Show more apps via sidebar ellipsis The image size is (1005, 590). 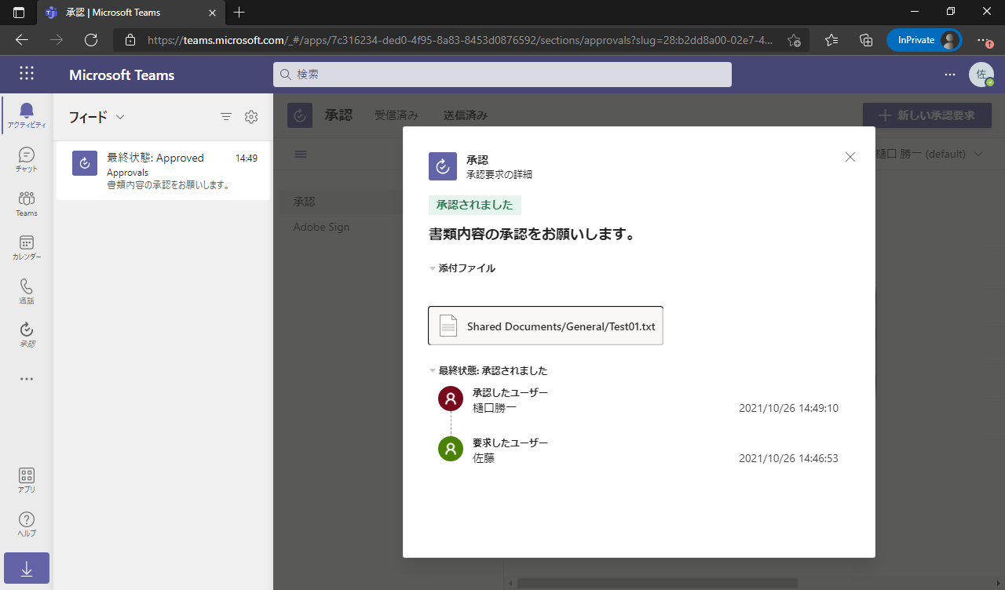pos(27,379)
